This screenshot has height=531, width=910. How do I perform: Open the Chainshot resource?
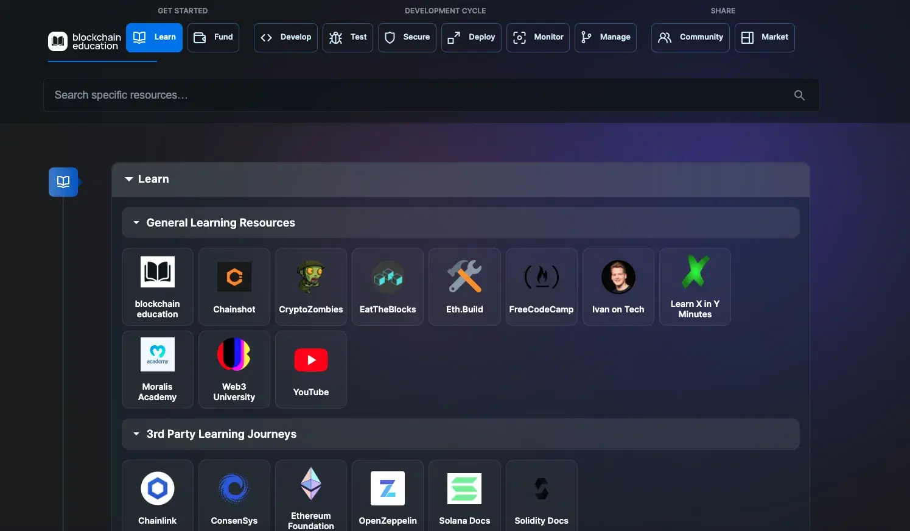[234, 287]
